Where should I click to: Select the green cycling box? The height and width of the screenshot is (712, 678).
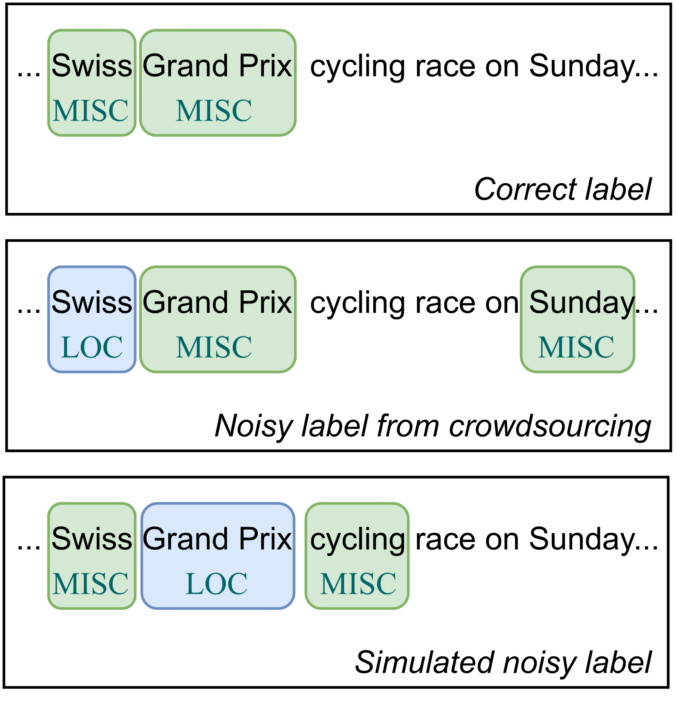tap(357, 556)
